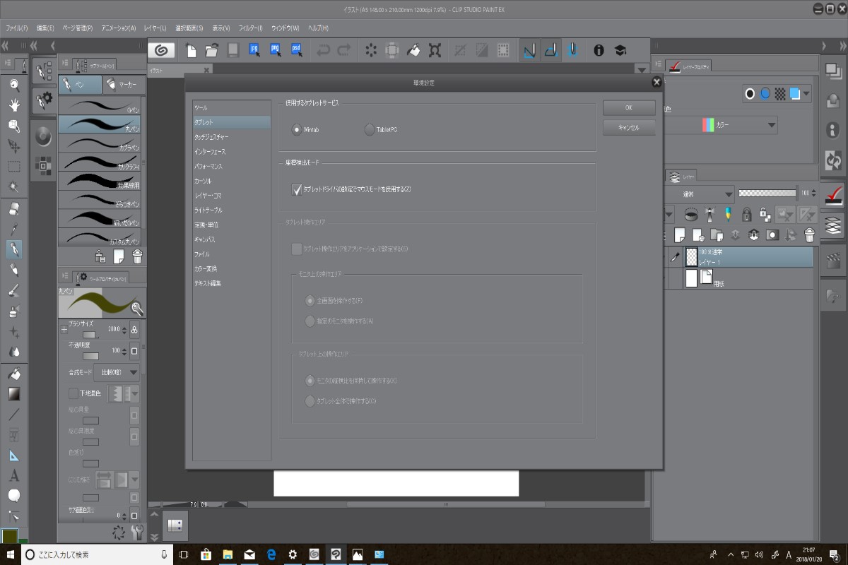This screenshot has height=565, width=848.
Task: Switch to the マーカー sub tool tab
Action: (124, 85)
